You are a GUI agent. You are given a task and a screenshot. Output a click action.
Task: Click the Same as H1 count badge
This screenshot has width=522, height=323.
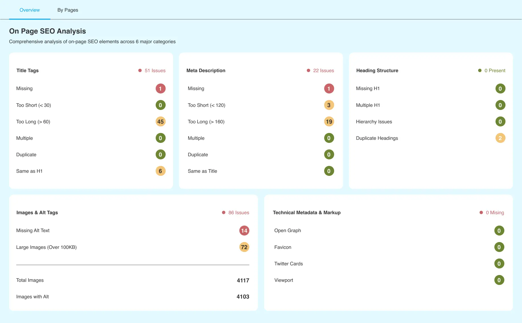pyautogui.click(x=161, y=171)
